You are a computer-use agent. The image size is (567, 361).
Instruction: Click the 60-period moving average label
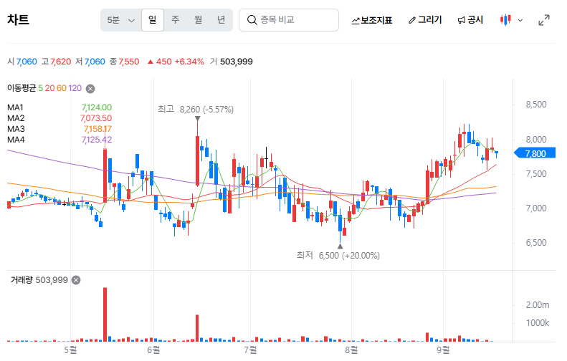click(x=62, y=88)
